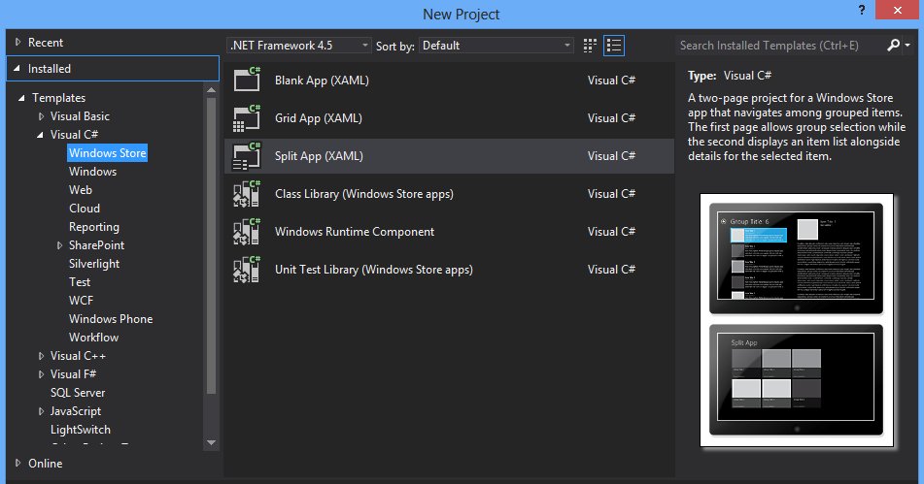Click in the Search Installed Templates field

coord(781,46)
